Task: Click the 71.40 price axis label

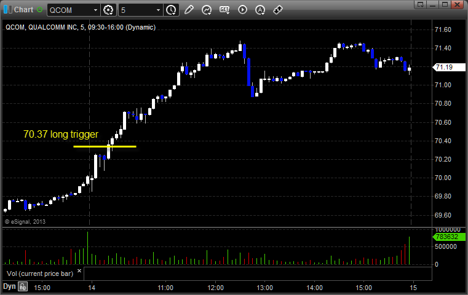Action: (x=443, y=48)
